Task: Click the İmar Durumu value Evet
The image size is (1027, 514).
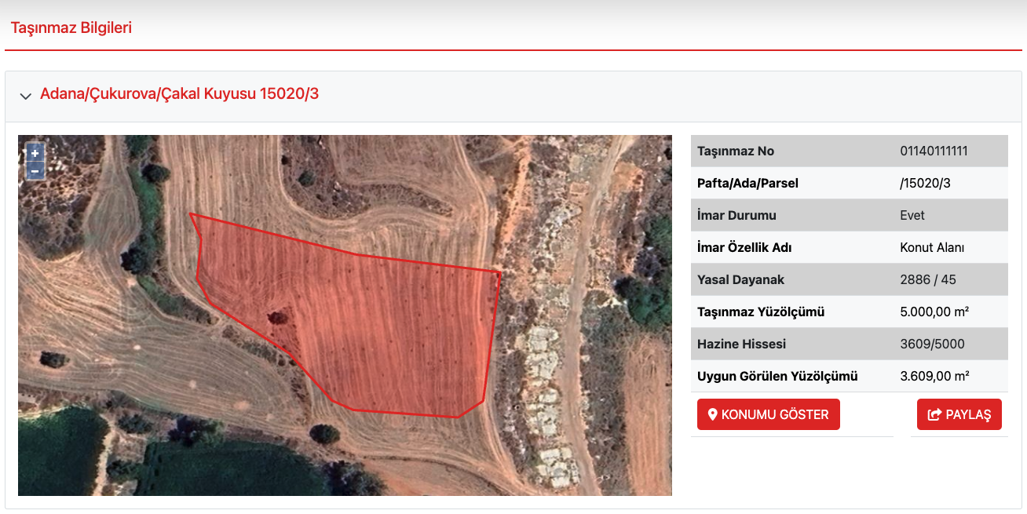Action: (912, 216)
